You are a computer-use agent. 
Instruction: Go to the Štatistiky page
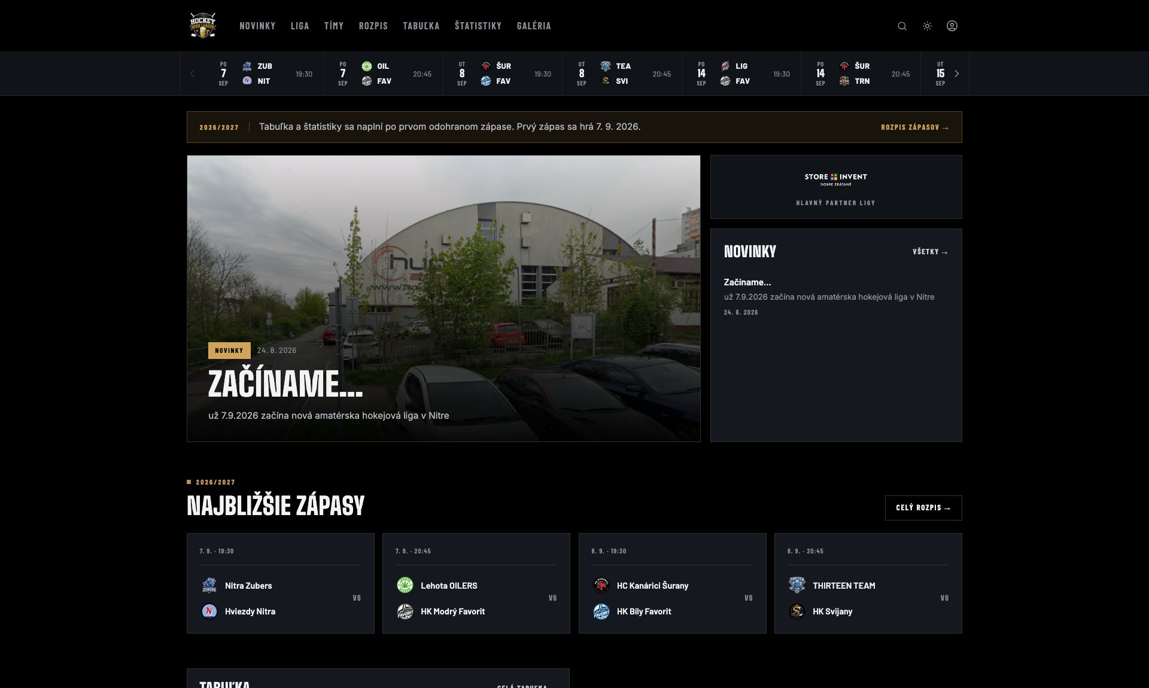(478, 26)
